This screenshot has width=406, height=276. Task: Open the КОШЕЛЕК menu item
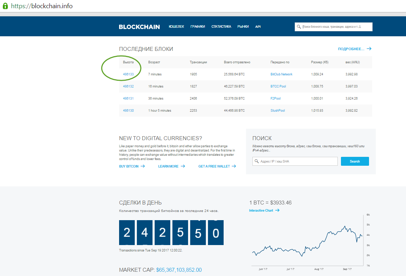click(176, 27)
